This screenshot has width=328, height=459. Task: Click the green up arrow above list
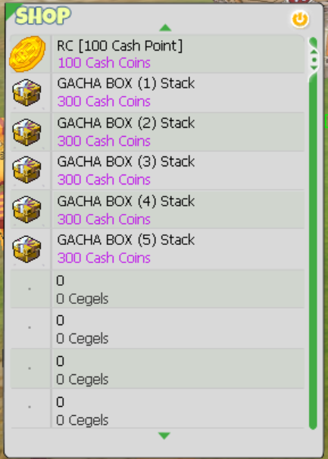165,27
